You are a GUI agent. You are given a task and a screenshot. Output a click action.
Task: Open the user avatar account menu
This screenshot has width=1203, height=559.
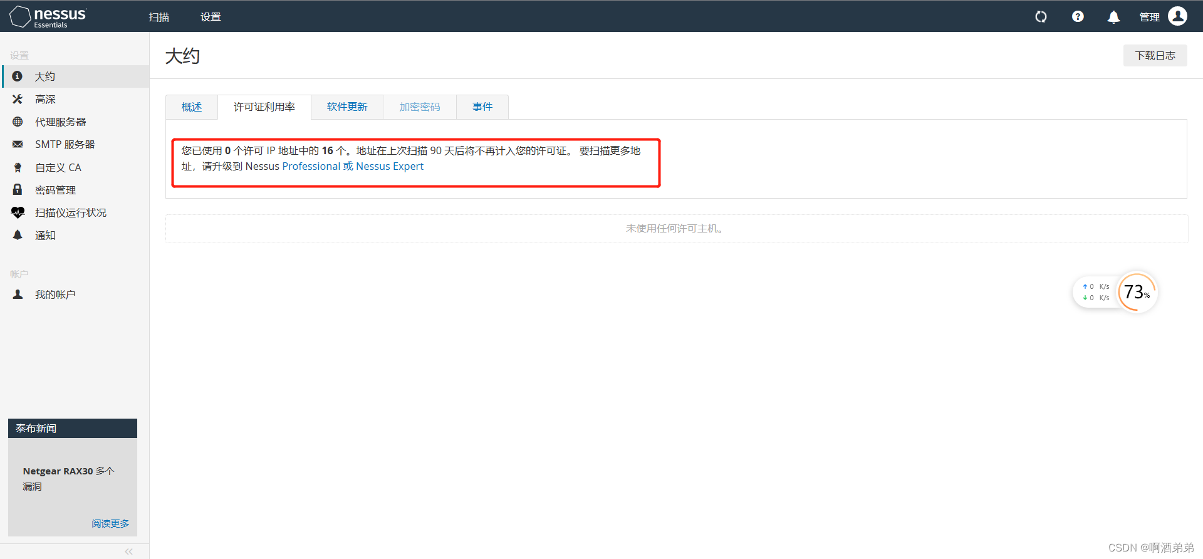click(1177, 16)
